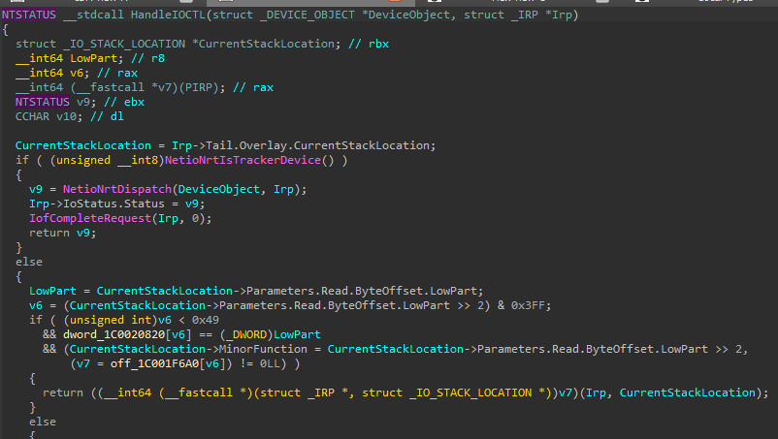Open the NetioNrtDispatch function call
Viewport: 778px width, 439px height.
104,188
